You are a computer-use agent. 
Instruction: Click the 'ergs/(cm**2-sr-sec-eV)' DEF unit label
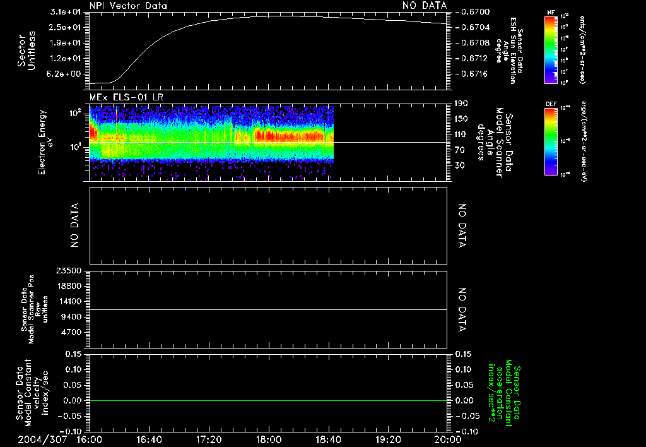tap(584, 141)
